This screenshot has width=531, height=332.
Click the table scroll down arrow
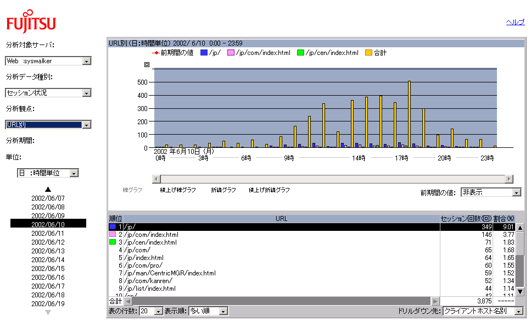click(520, 291)
